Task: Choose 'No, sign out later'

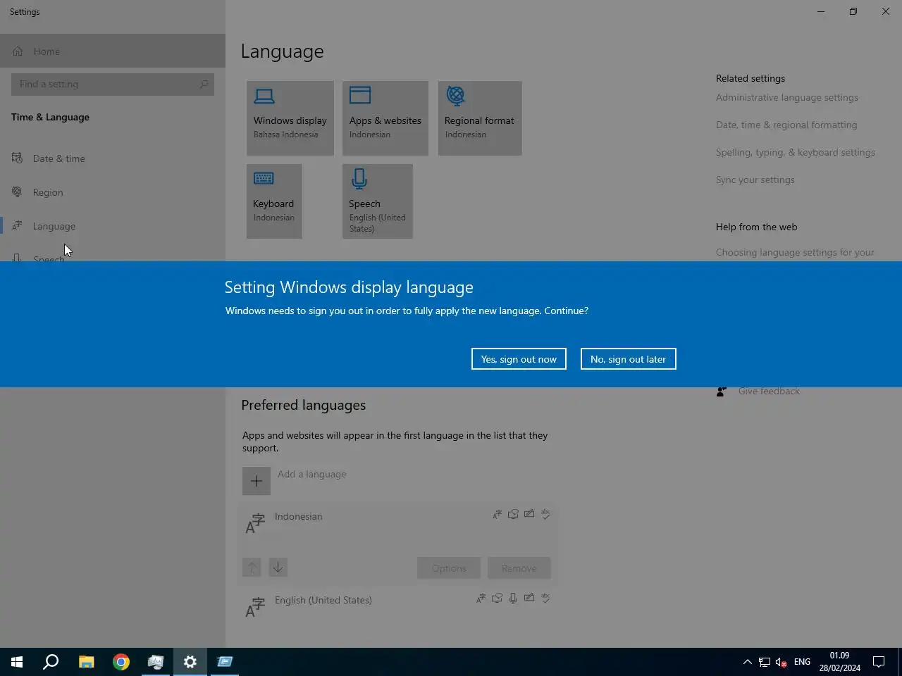Action: coord(628,359)
